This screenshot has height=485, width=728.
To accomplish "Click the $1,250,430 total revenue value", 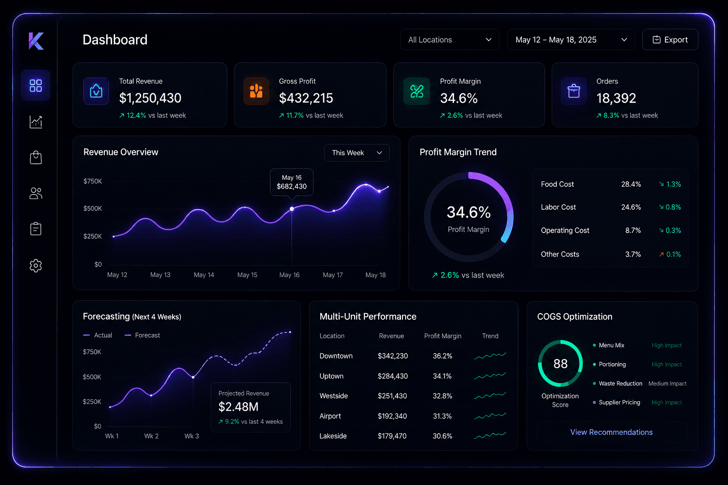I will tap(150, 98).
